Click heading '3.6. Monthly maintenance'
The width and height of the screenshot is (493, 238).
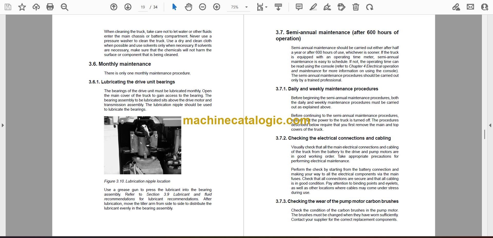tap(120, 64)
